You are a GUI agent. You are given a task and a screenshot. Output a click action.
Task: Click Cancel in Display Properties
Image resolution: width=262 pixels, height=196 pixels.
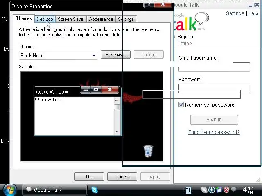[122, 176]
